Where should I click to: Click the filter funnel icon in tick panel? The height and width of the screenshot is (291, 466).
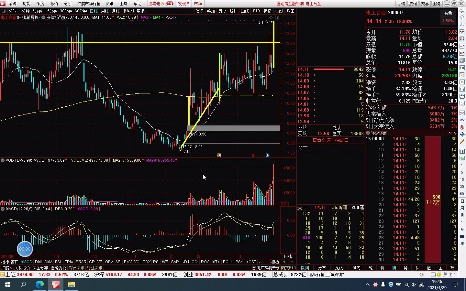[450, 133]
